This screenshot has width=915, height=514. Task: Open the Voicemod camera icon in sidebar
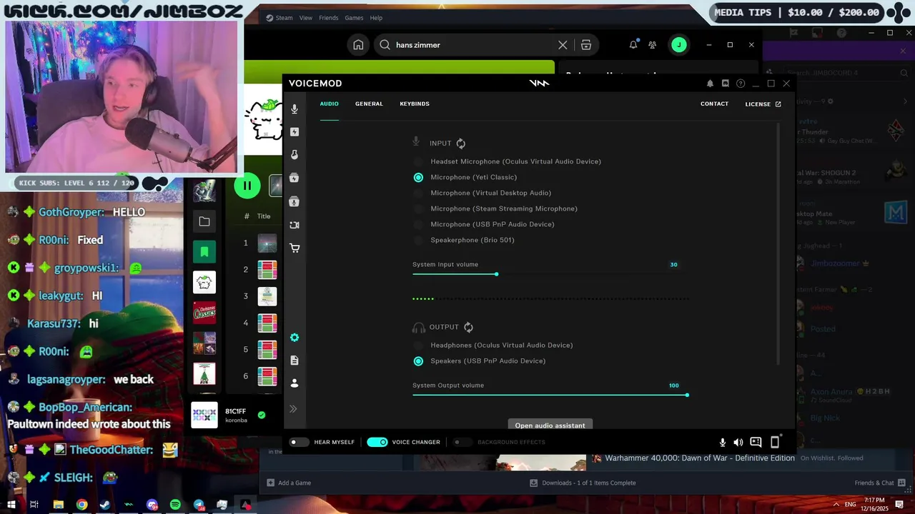pyautogui.click(x=295, y=225)
